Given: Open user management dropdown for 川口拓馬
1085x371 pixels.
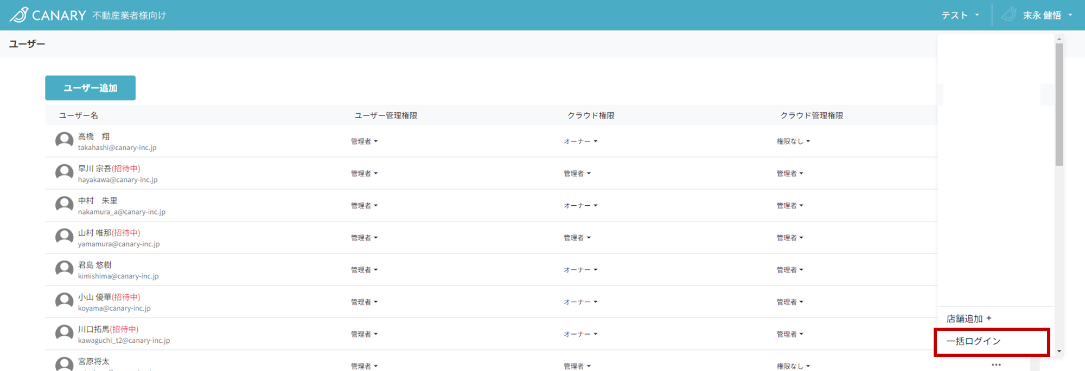Looking at the screenshot, I should (x=364, y=334).
